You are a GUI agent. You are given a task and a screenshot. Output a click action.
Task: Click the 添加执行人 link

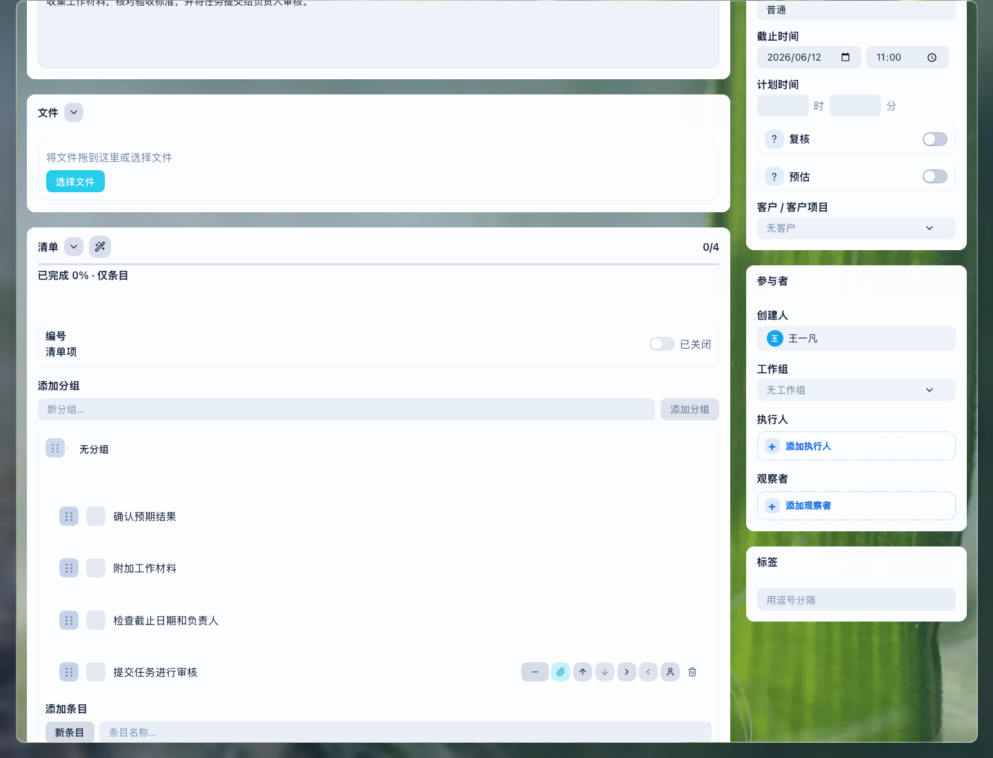808,447
